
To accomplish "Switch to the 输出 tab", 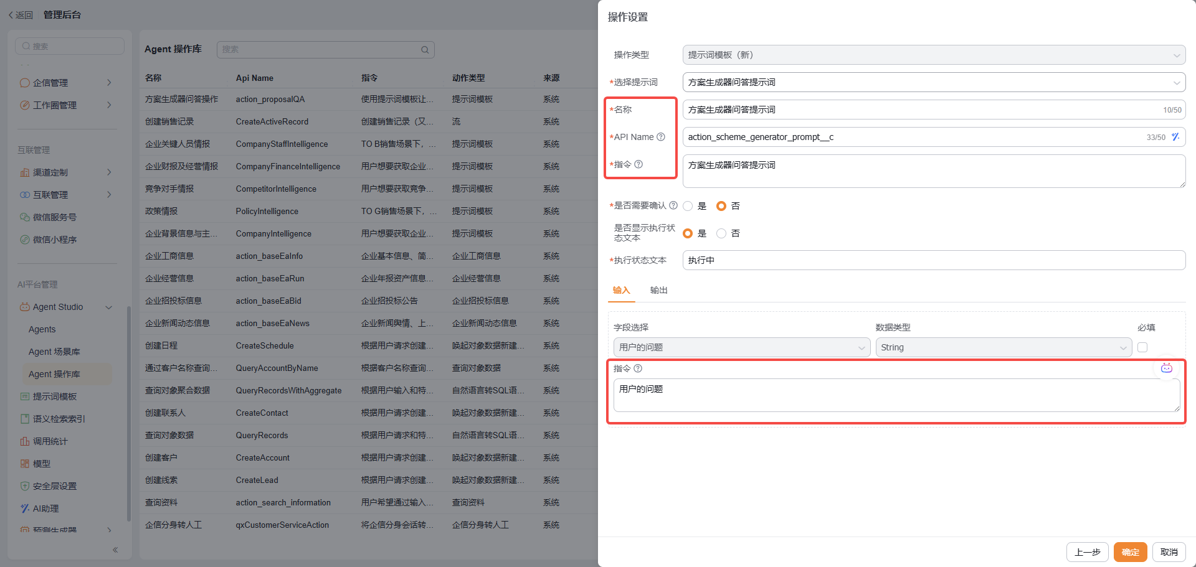I will point(658,290).
